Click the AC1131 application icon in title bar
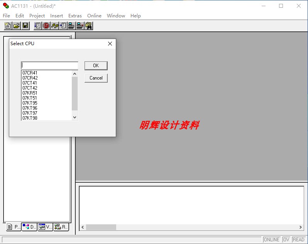308x244 pixels. [x=6, y=6]
